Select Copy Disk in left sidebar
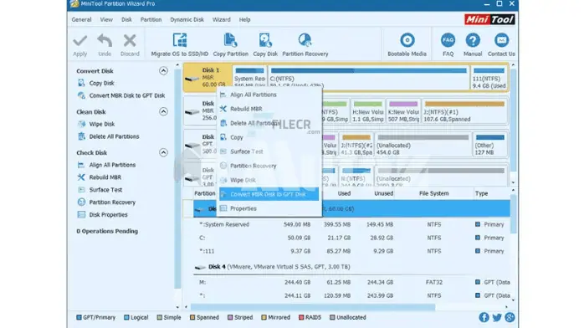 (x=95, y=83)
